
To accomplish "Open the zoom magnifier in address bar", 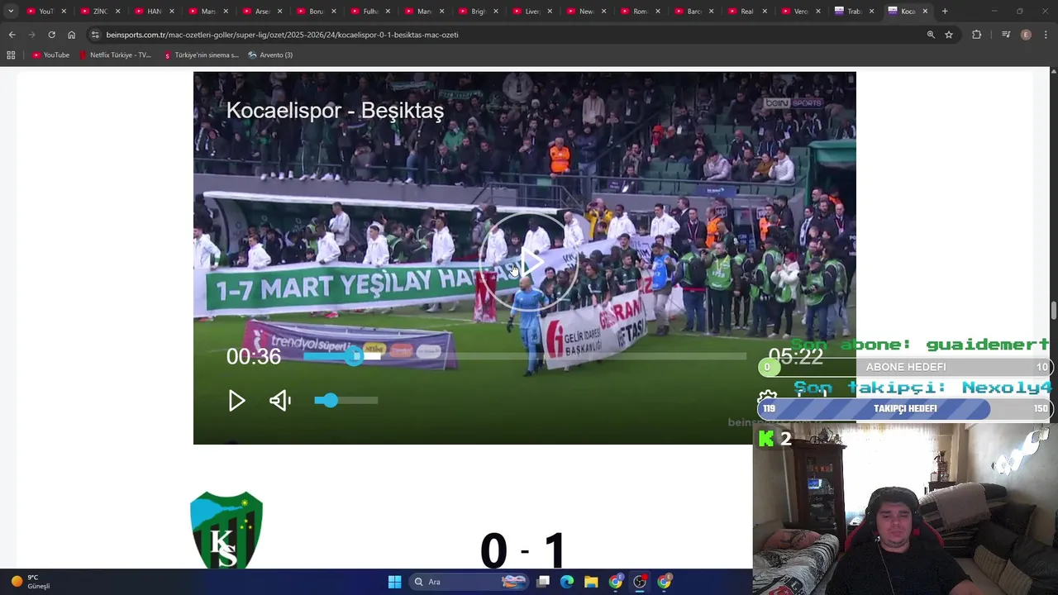I will pyautogui.click(x=931, y=35).
